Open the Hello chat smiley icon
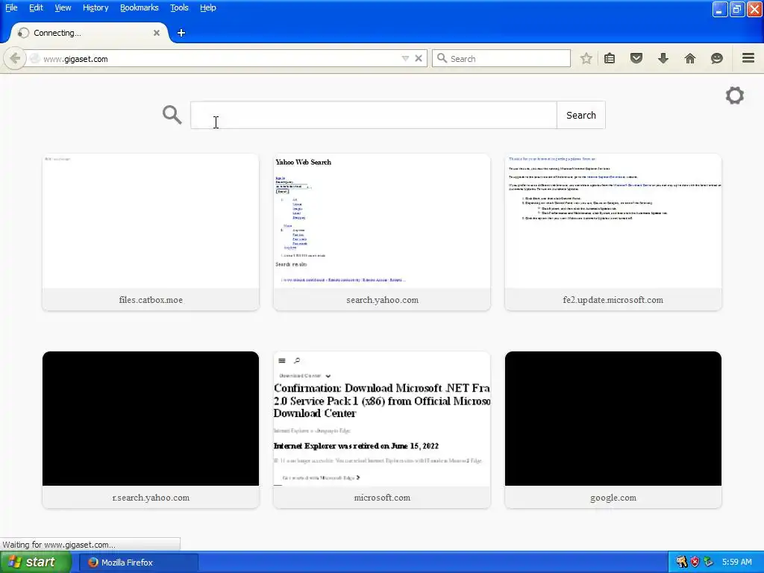The height and width of the screenshot is (573, 764). tap(717, 58)
